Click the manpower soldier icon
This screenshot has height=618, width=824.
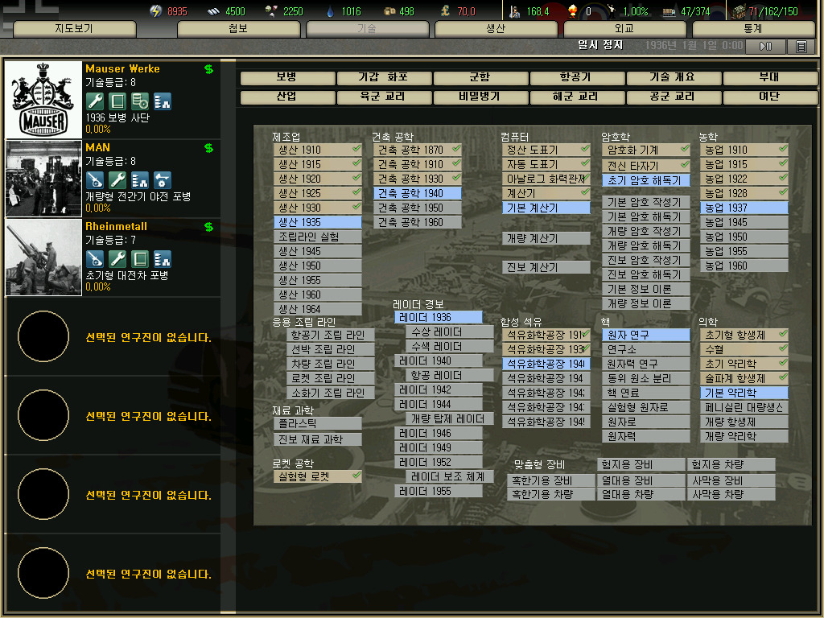click(x=515, y=11)
